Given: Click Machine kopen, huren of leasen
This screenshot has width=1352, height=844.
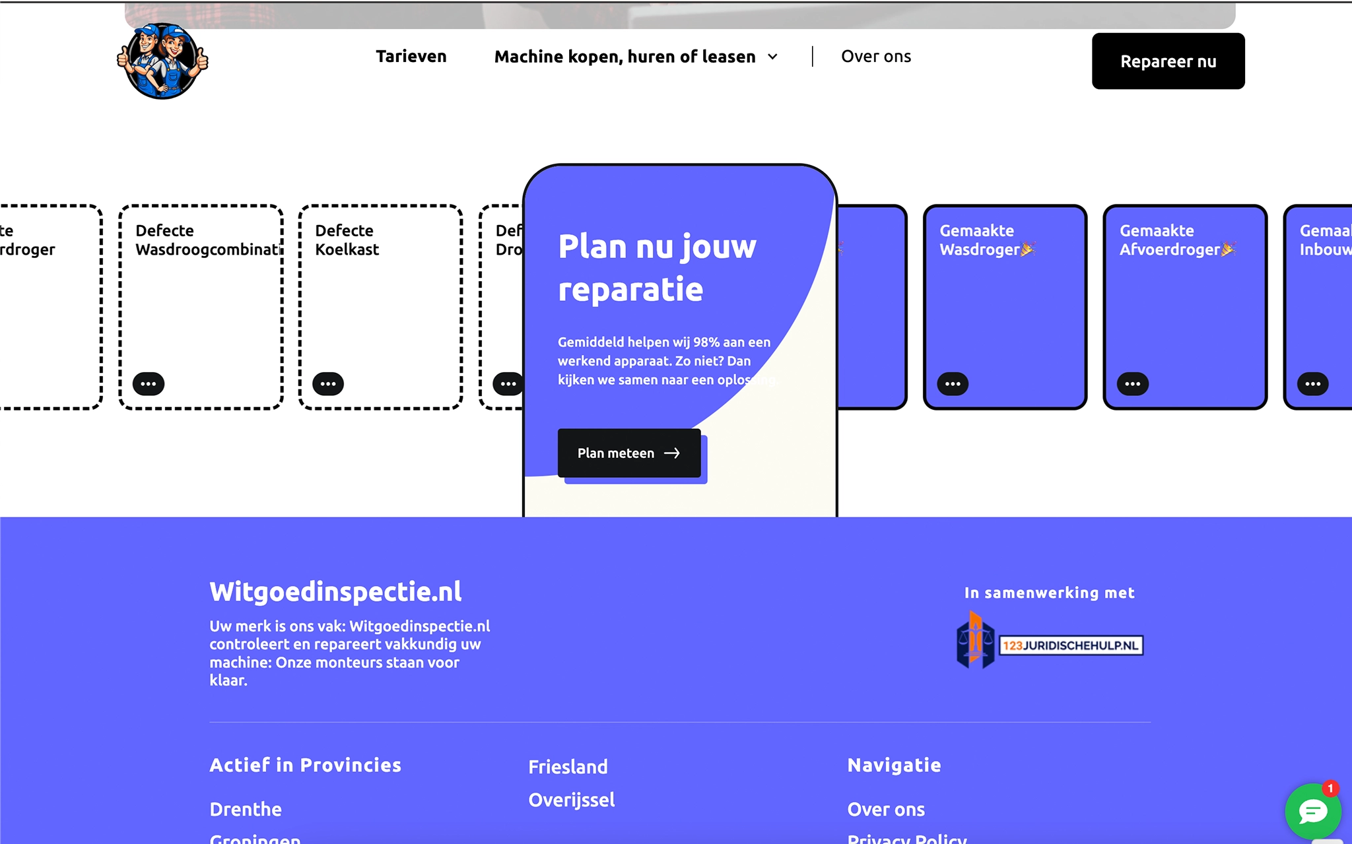Looking at the screenshot, I should pyautogui.click(x=625, y=57).
